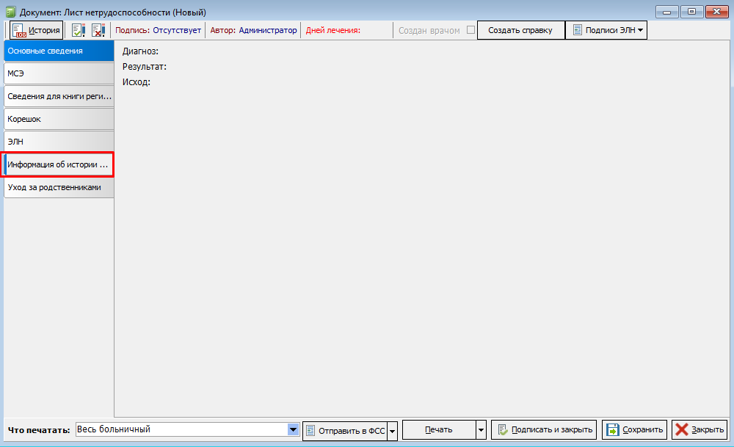The width and height of the screenshot is (734, 447).
Task: Click the Отправить в ФСС button
Action: (x=345, y=430)
